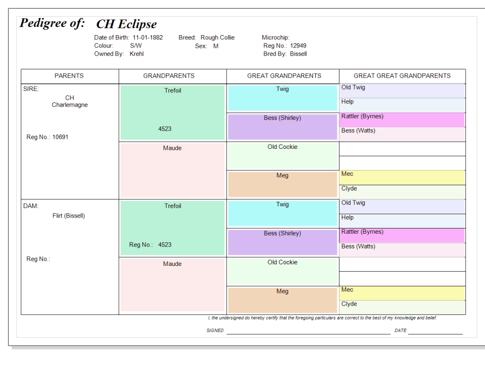The image size is (485, 374).
Task: Select purple Bess (Shirley) cell in dam's lineage
Action: 283,242
